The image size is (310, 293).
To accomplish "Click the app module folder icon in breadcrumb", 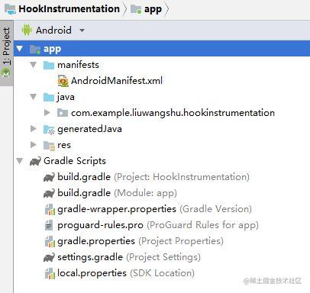I will [136, 9].
